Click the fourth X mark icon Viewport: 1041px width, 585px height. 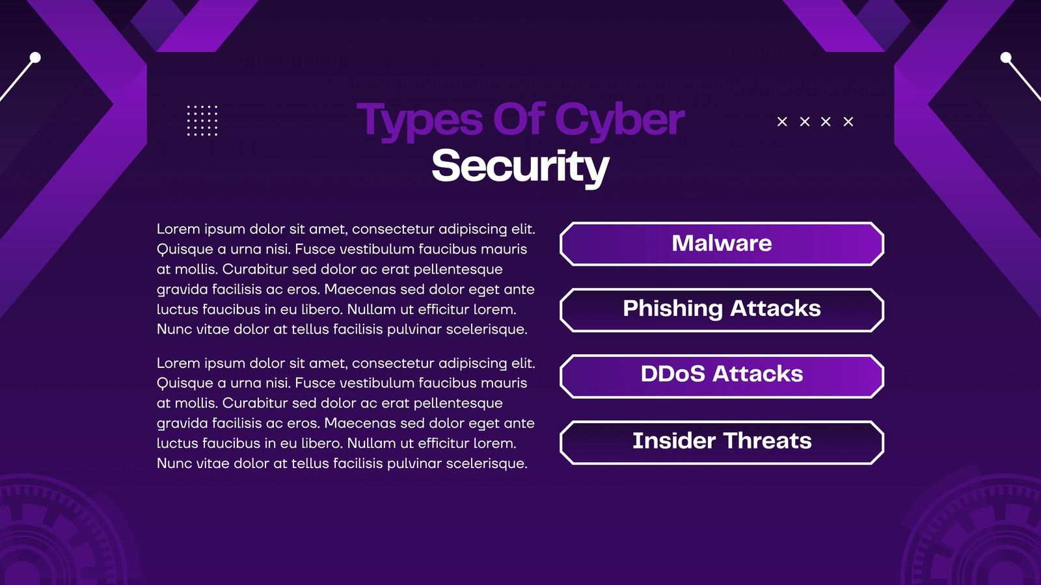point(848,122)
